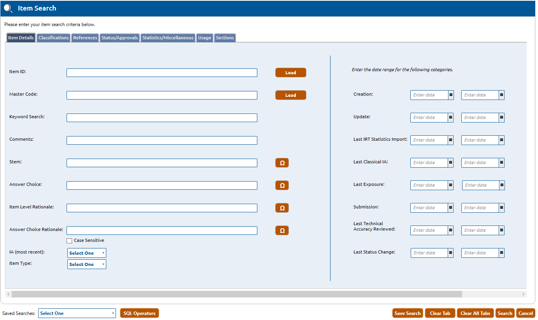Open the Creation start date calendar icon
Image resolution: width=538 pixels, height=320 pixels.
[451, 95]
